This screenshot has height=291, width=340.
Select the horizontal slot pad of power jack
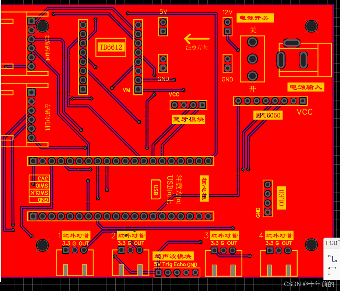tap(292, 43)
